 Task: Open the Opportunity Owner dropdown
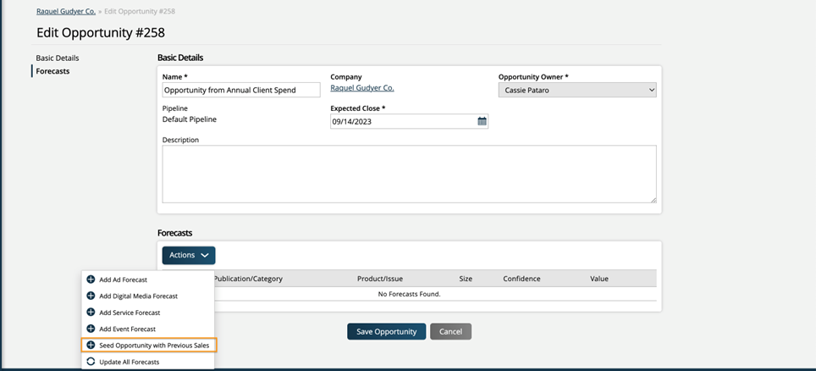(x=577, y=90)
